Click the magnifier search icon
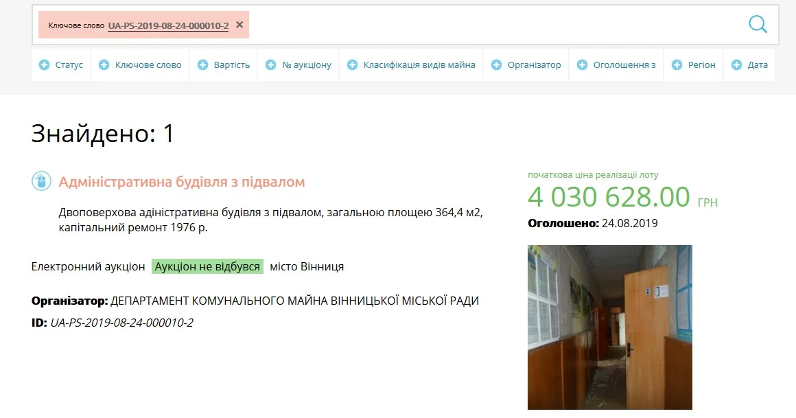 (x=758, y=24)
